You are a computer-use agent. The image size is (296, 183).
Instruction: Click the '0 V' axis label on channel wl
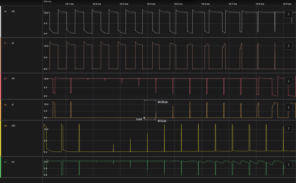(45, 175)
